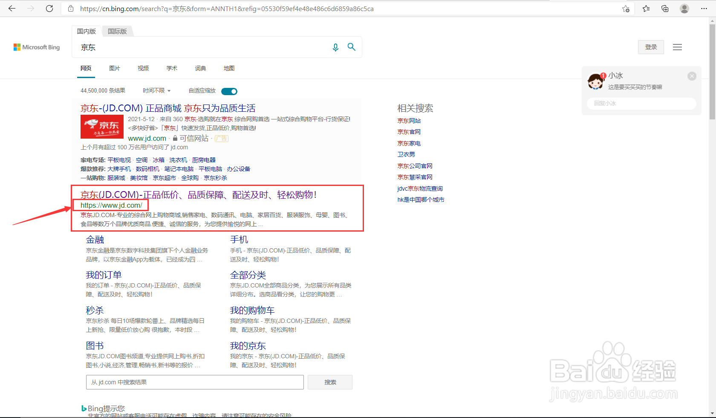
Task: Open the browser profile avatar
Action: click(684, 9)
